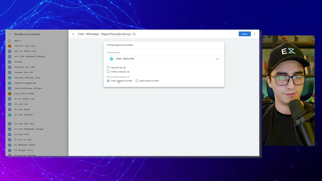Choose Click Click - WhatsApp - Grupo name
This screenshot has width=322, height=181.
pyautogui.click(x=27, y=78)
